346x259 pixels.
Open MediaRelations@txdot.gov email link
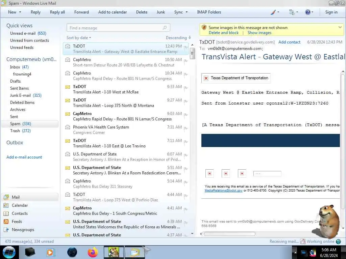click(224, 191)
